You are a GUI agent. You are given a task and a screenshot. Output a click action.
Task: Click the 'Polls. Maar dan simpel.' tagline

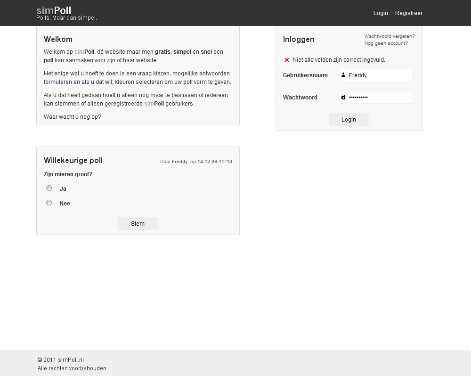point(66,18)
